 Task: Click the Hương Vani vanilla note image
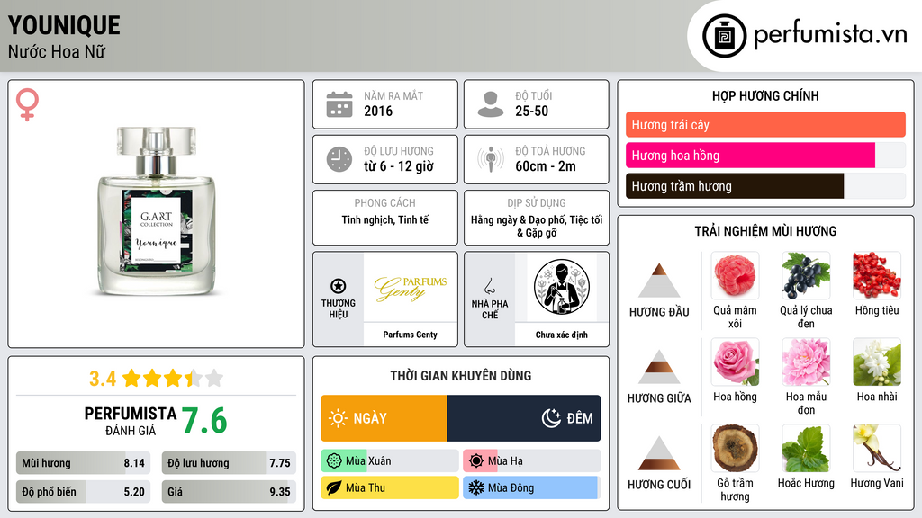877,449
